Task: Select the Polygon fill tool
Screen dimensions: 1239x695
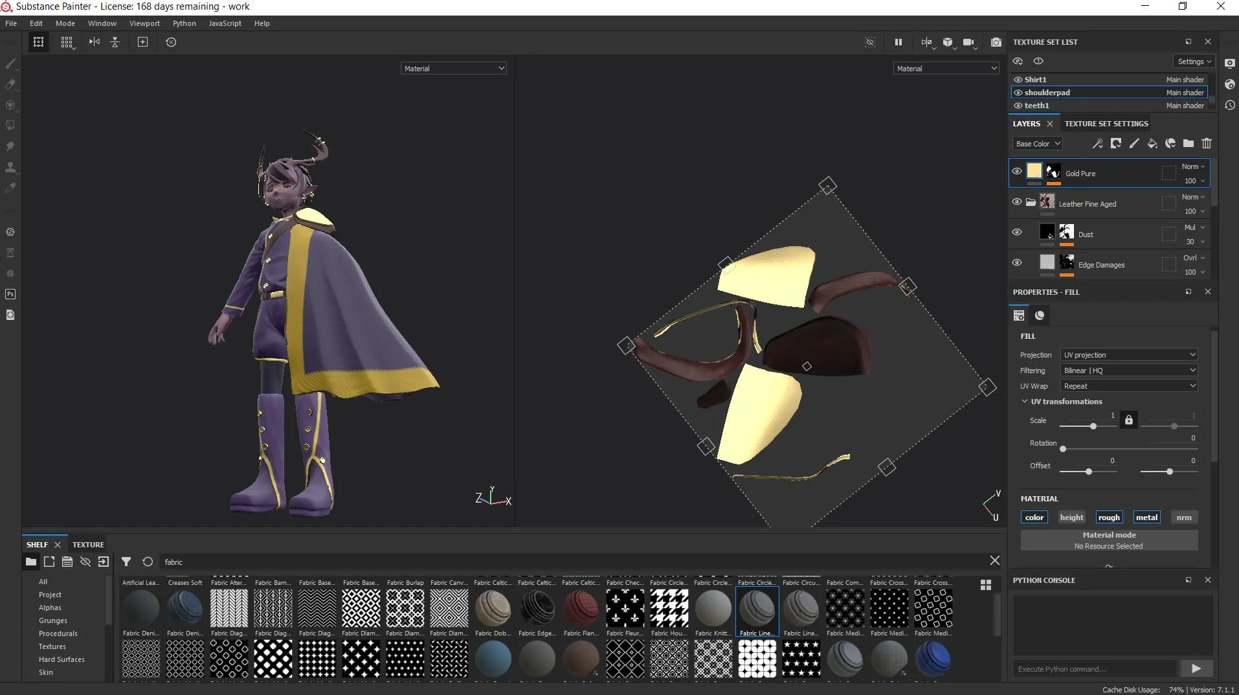Action: [x=10, y=126]
